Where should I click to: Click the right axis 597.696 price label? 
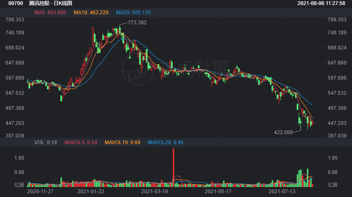click(337, 78)
